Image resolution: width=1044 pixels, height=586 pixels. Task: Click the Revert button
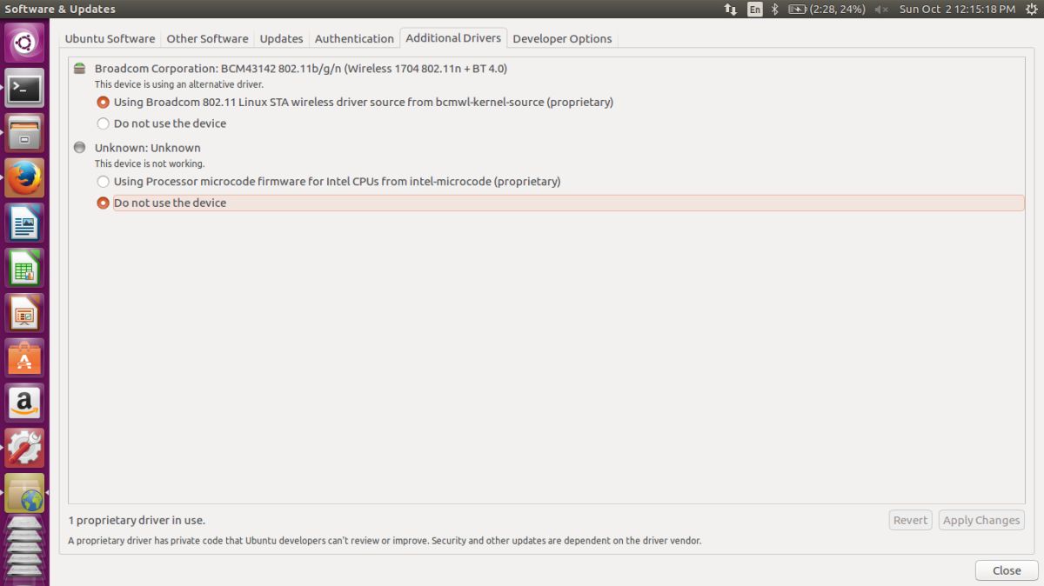coord(910,520)
